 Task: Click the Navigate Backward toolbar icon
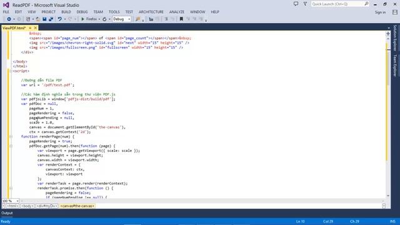pos(9,19)
